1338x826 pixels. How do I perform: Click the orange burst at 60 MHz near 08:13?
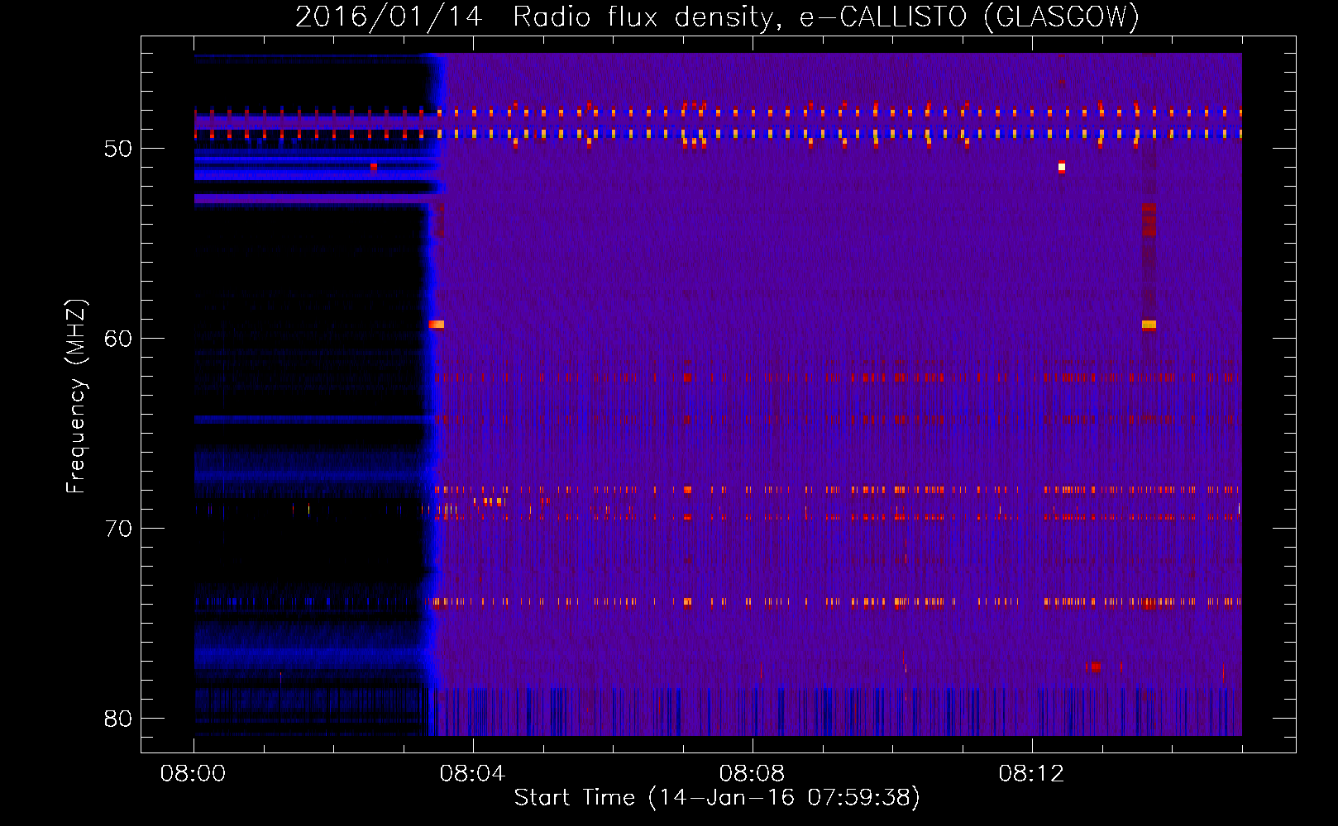(1149, 325)
